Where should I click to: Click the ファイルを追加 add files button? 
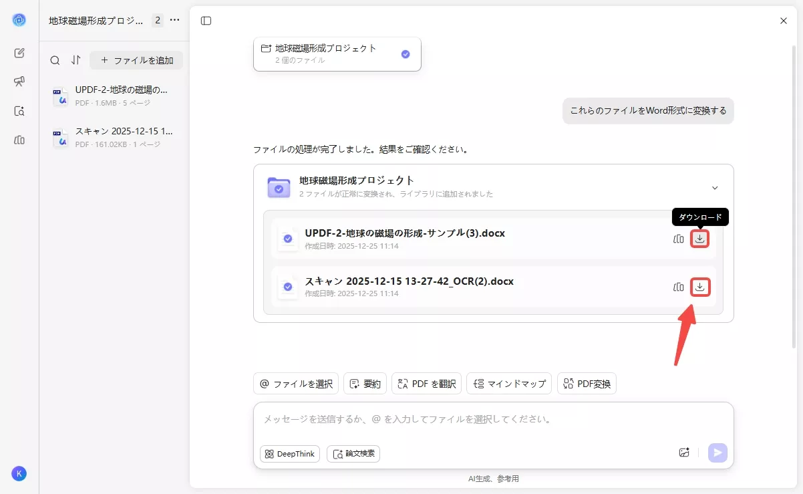(136, 60)
